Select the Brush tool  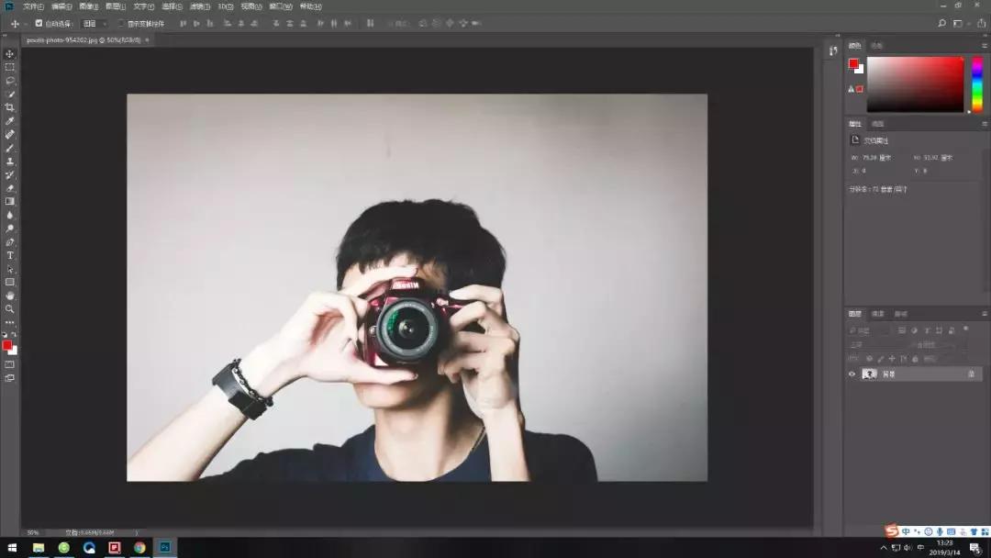pyautogui.click(x=9, y=148)
